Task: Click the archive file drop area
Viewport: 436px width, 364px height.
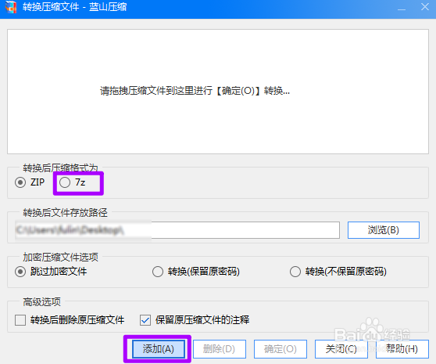Action: coord(218,92)
